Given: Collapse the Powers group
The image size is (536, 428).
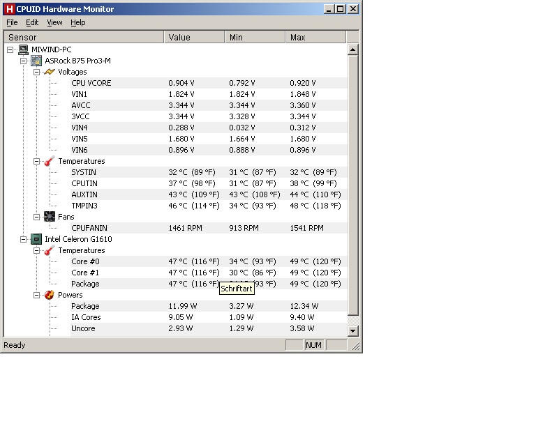Looking at the screenshot, I should (x=36, y=296).
